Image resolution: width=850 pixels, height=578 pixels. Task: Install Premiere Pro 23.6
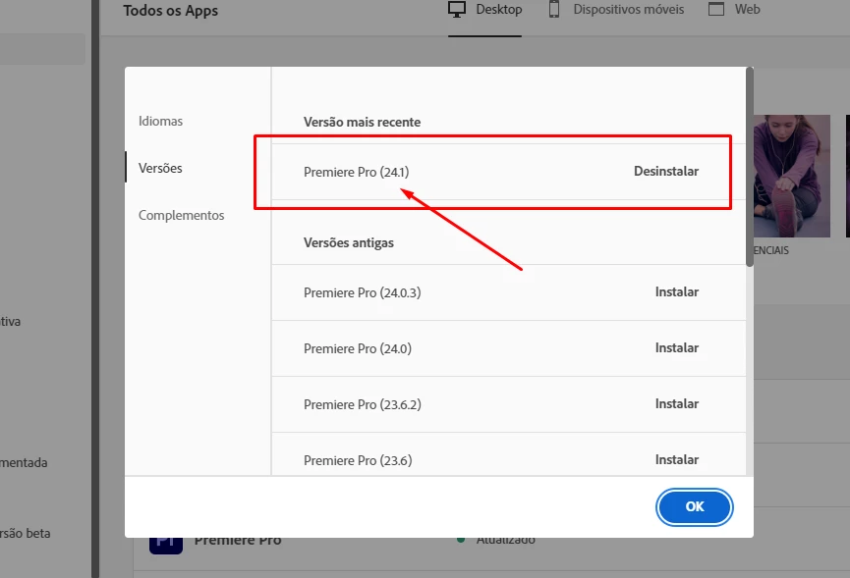[676, 459]
